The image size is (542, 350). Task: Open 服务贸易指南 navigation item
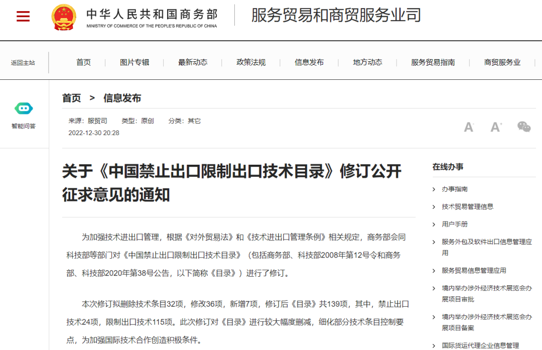click(433, 62)
